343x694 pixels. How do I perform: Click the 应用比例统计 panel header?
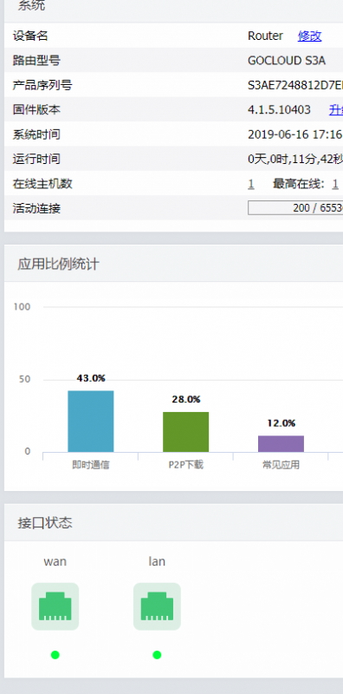[x=174, y=264]
